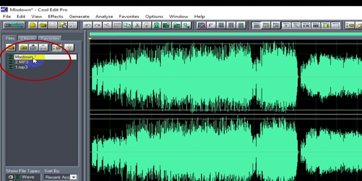Screen dimensions: 362x181
Task: Click the Open file folder icon in toolbar
Action: tap(43, 25)
